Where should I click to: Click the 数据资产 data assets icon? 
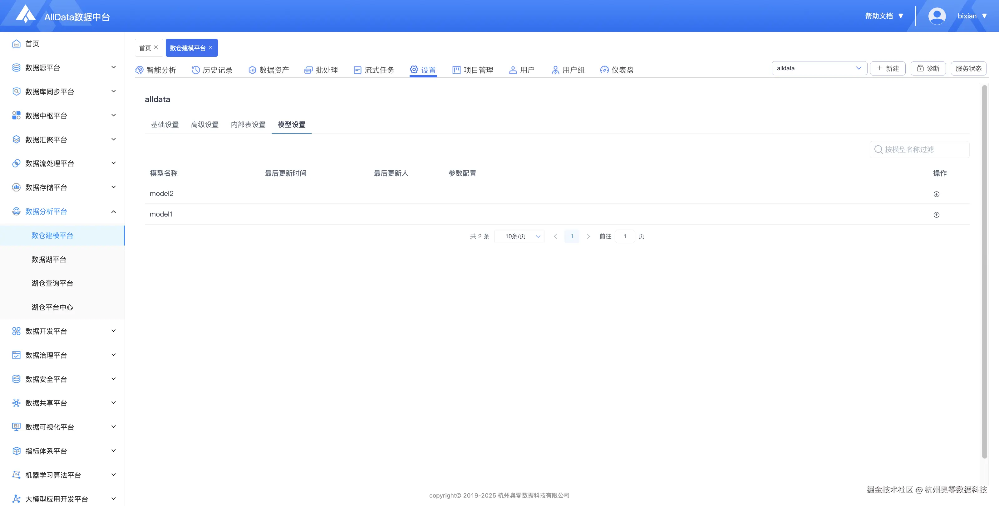252,70
